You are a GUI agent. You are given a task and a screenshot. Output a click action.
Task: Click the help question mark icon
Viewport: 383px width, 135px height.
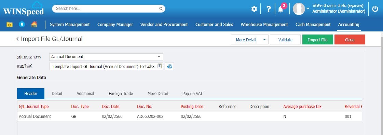point(269,9)
